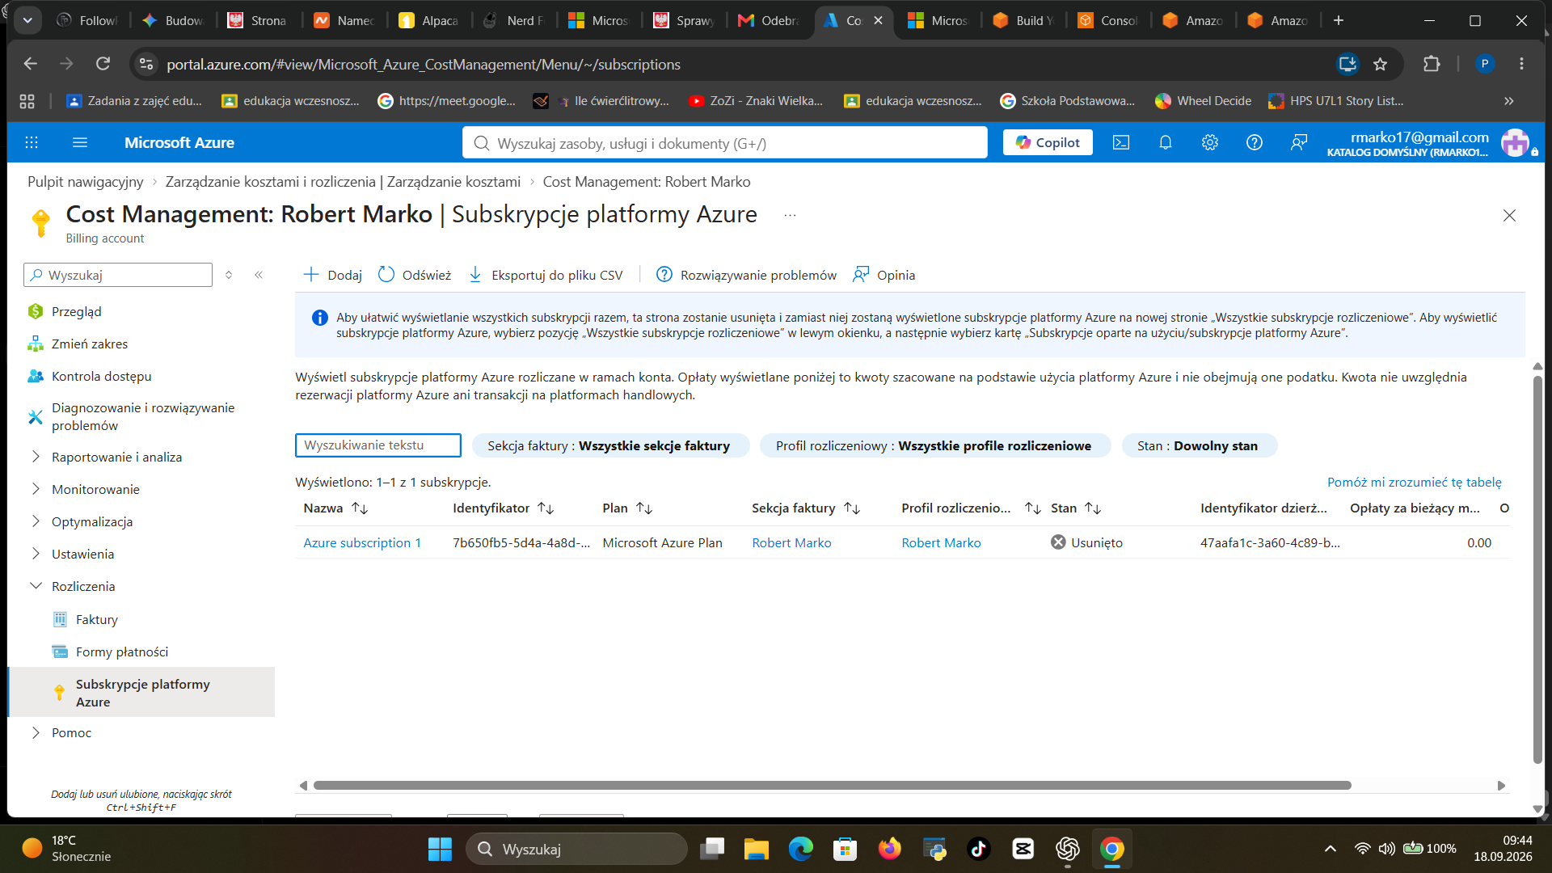Open Robert Marko invoice section link
Image resolution: width=1552 pixels, height=873 pixels.
[791, 542]
